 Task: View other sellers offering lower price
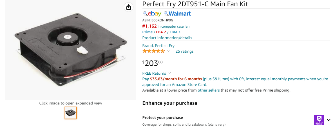[209, 90]
